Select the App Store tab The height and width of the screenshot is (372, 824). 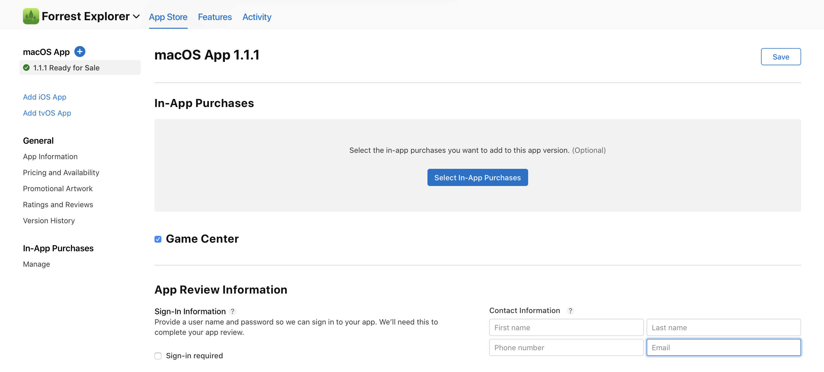[168, 17]
